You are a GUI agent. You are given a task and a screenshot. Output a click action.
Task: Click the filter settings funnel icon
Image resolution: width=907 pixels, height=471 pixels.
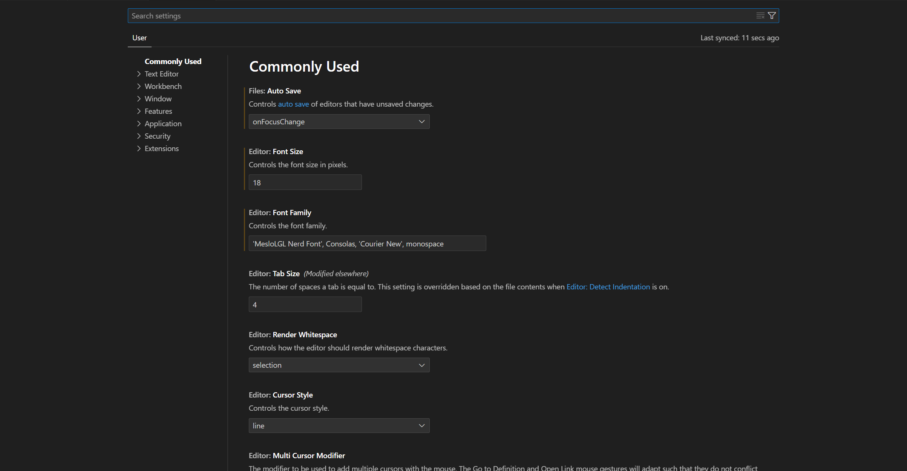pos(772,16)
